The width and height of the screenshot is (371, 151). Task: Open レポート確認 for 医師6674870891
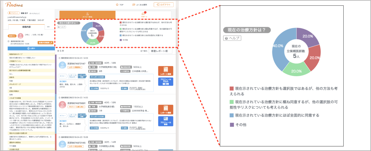pyautogui.click(x=166, y=110)
